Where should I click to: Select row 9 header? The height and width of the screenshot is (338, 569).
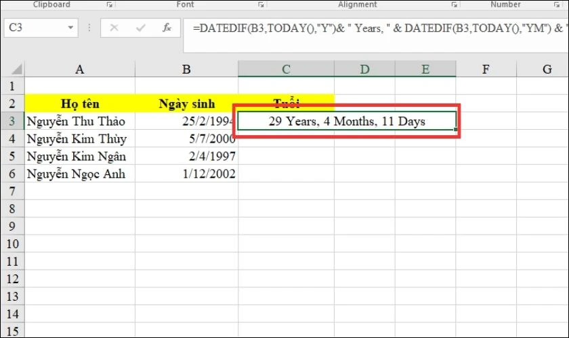point(13,226)
